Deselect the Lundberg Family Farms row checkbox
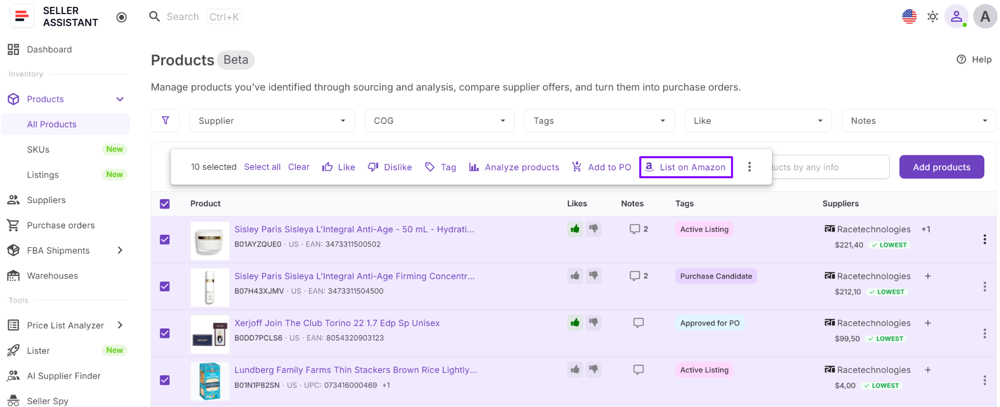Viewport: 1000px width, 407px height. [x=165, y=380]
